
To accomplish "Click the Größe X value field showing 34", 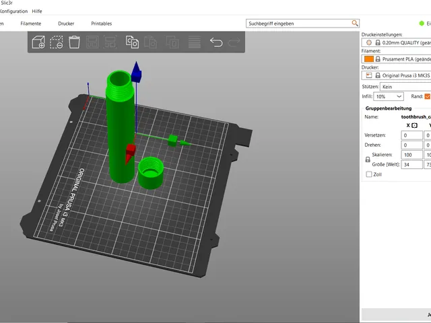I will click(411, 164).
